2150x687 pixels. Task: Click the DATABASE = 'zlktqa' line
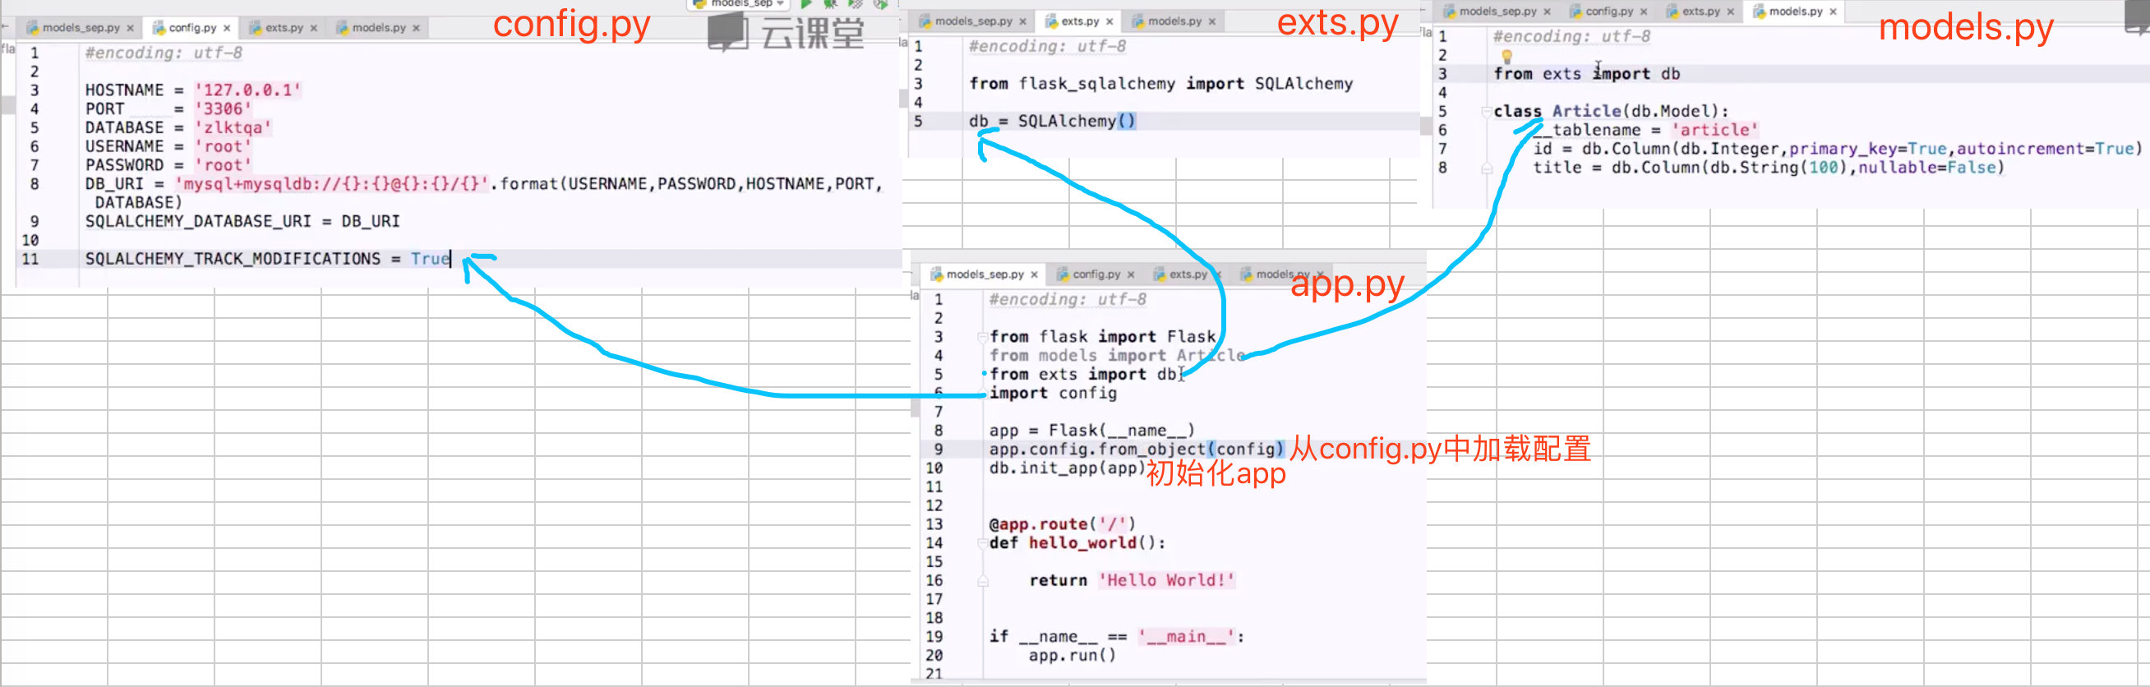click(178, 127)
